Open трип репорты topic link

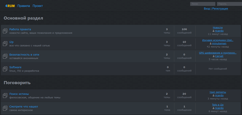coord(218,92)
